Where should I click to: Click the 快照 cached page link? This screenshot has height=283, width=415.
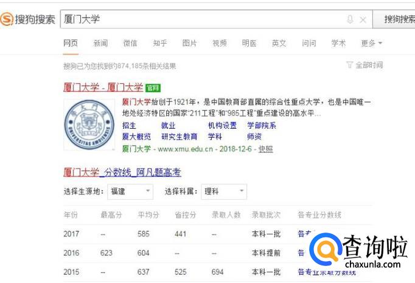[265, 149]
